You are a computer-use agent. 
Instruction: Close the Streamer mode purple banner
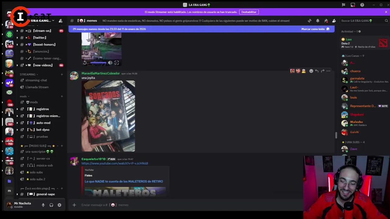click(x=386, y=12)
